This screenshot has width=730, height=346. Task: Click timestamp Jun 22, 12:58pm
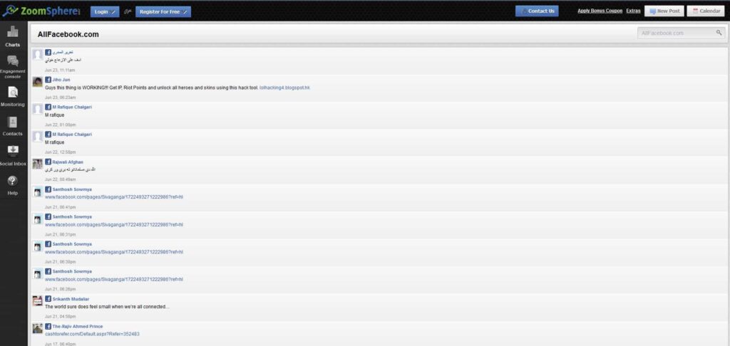60,152
